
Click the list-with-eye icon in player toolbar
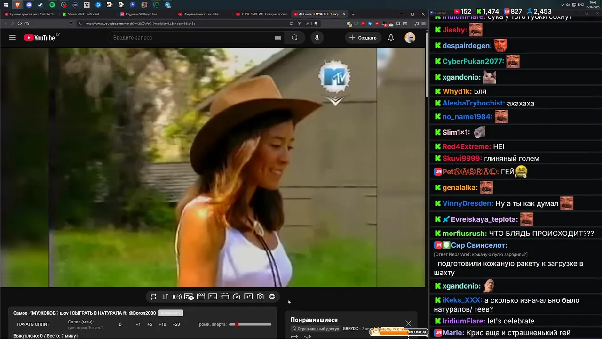pyautogui.click(x=189, y=297)
